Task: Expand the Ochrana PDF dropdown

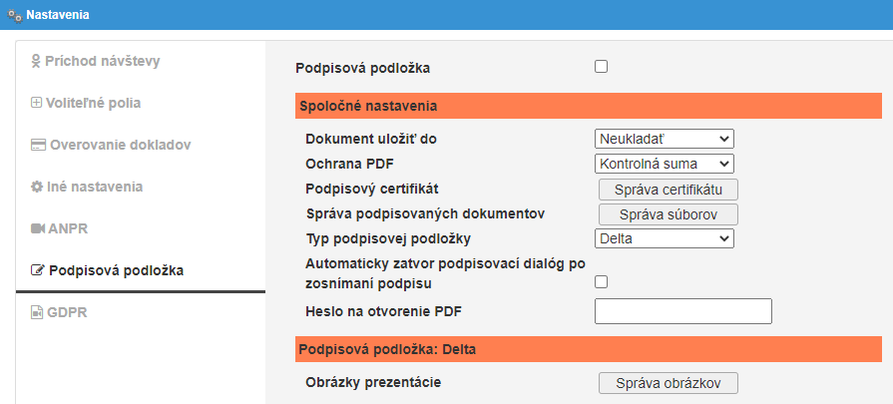Action: [664, 164]
